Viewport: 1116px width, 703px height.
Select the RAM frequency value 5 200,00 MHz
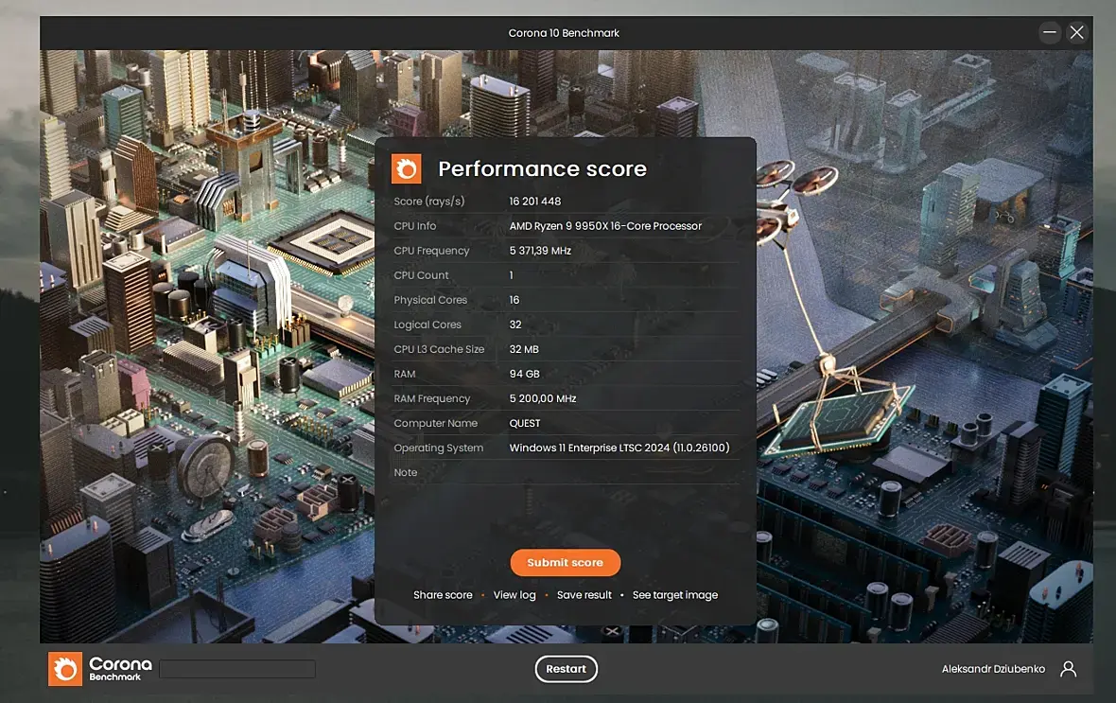pyautogui.click(x=543, y=399)
